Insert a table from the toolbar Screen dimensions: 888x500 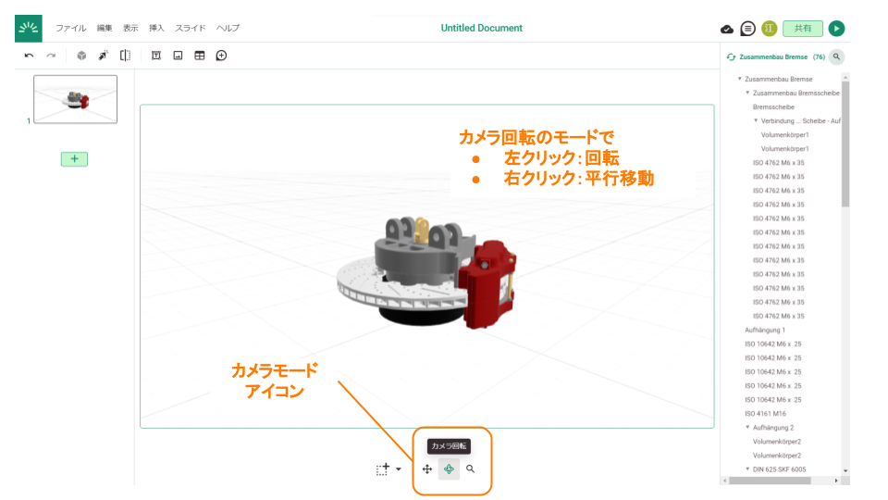click(200, 56)
